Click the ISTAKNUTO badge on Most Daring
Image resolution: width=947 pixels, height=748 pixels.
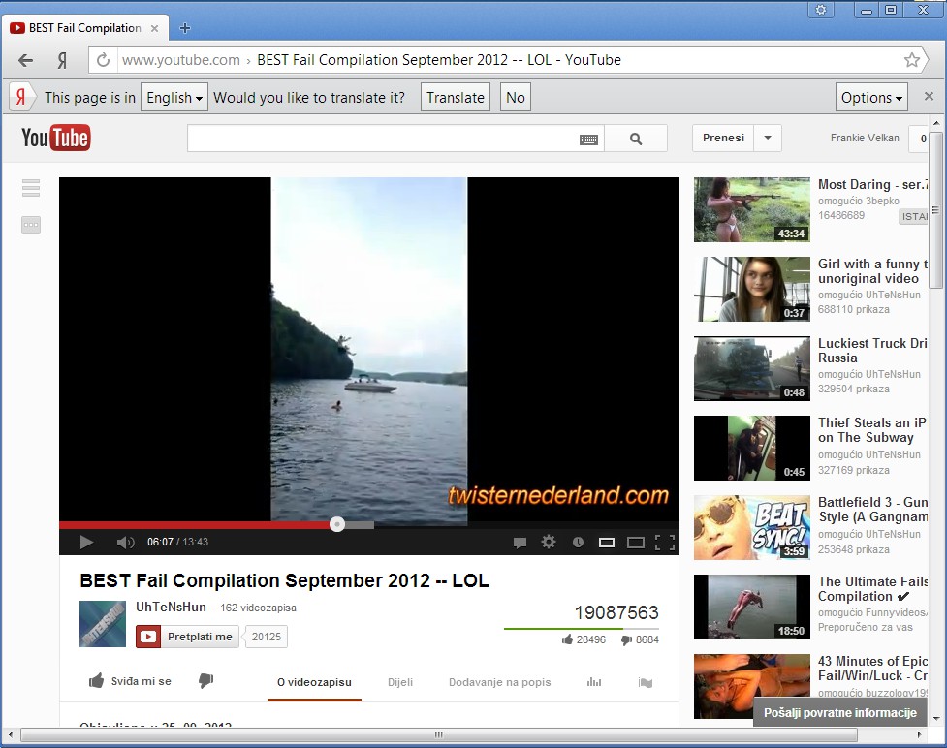click(x=913, y=216)
